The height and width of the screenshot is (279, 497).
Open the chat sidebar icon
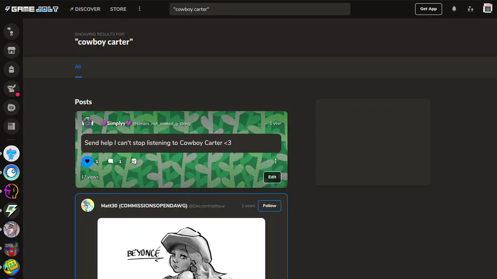(12, 108)
